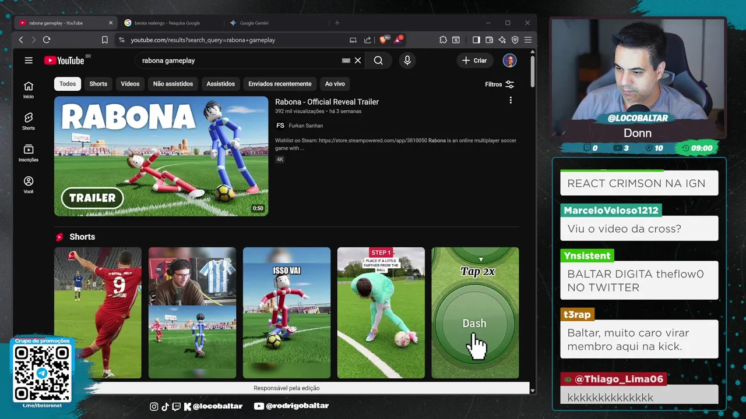Open Rabona - Official Reveal Trailer title

coord(327,102)
